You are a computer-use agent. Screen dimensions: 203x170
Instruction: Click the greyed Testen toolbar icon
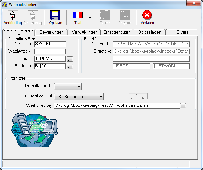(x=105, y=15)
